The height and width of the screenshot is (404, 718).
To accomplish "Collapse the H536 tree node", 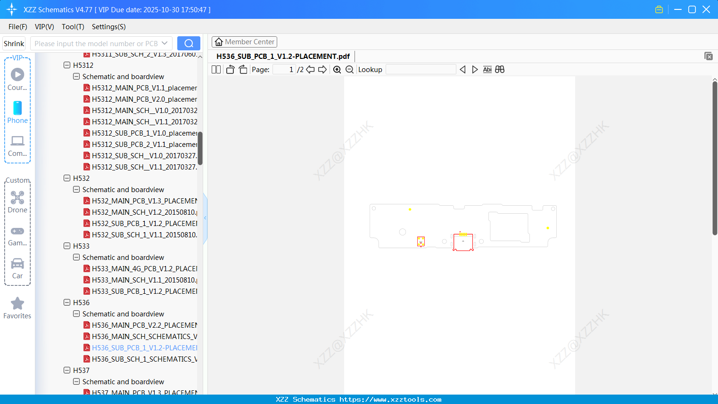I will (x=67, y=302).
